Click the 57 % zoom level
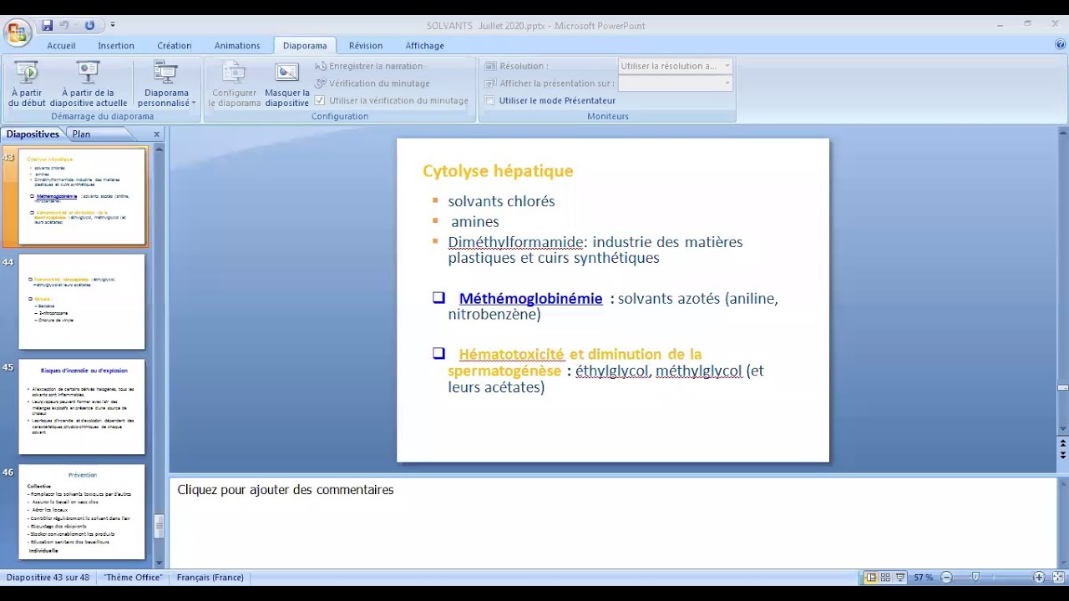This screenshot has width=1069, height=601. [924, 578]
